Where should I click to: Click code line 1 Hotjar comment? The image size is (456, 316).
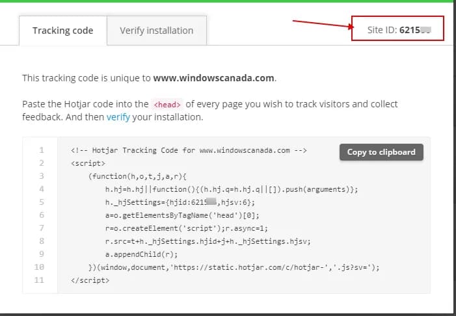[x=189, y=150]
